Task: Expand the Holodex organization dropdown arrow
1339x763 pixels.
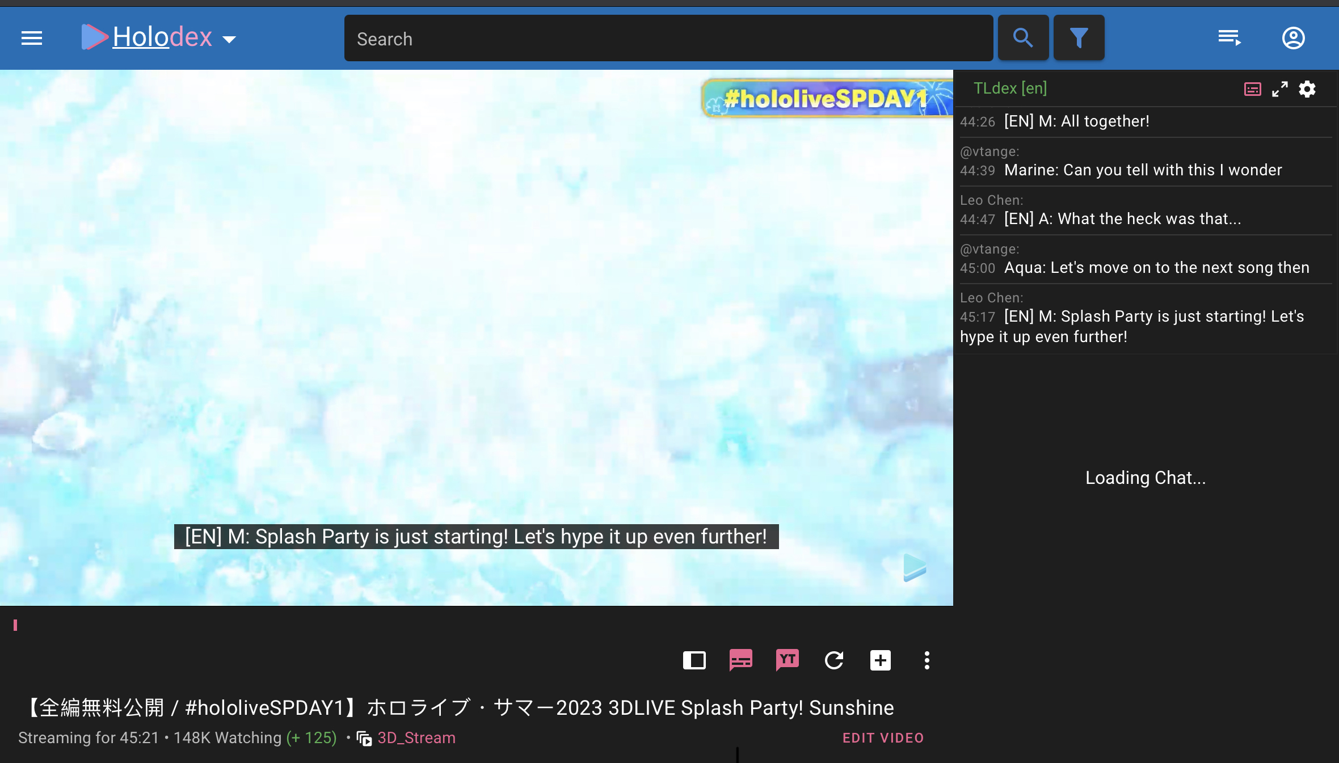Action: tap(229, 39)
